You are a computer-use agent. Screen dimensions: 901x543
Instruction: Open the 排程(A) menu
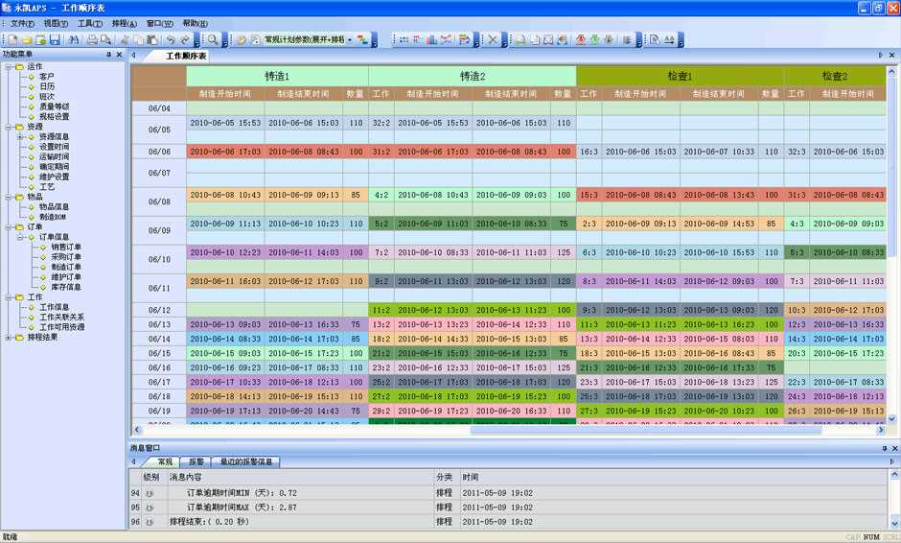coord(125,23)
